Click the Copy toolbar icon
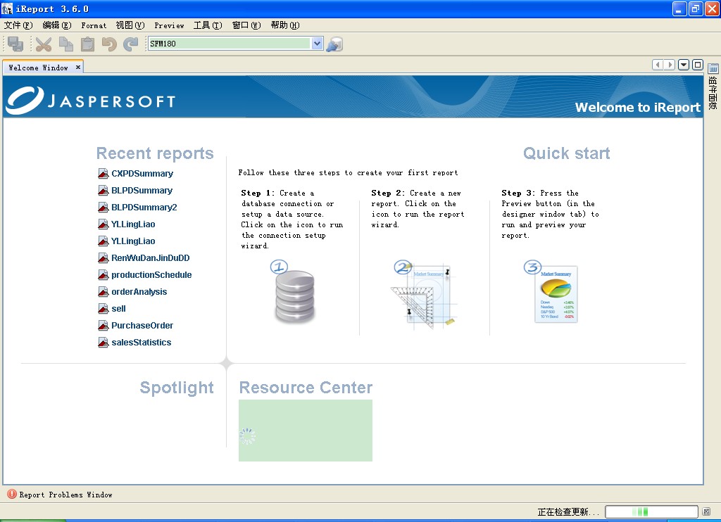Image resolution: width=721 pixels, height=522 pixels. click(x=65, y=44)
